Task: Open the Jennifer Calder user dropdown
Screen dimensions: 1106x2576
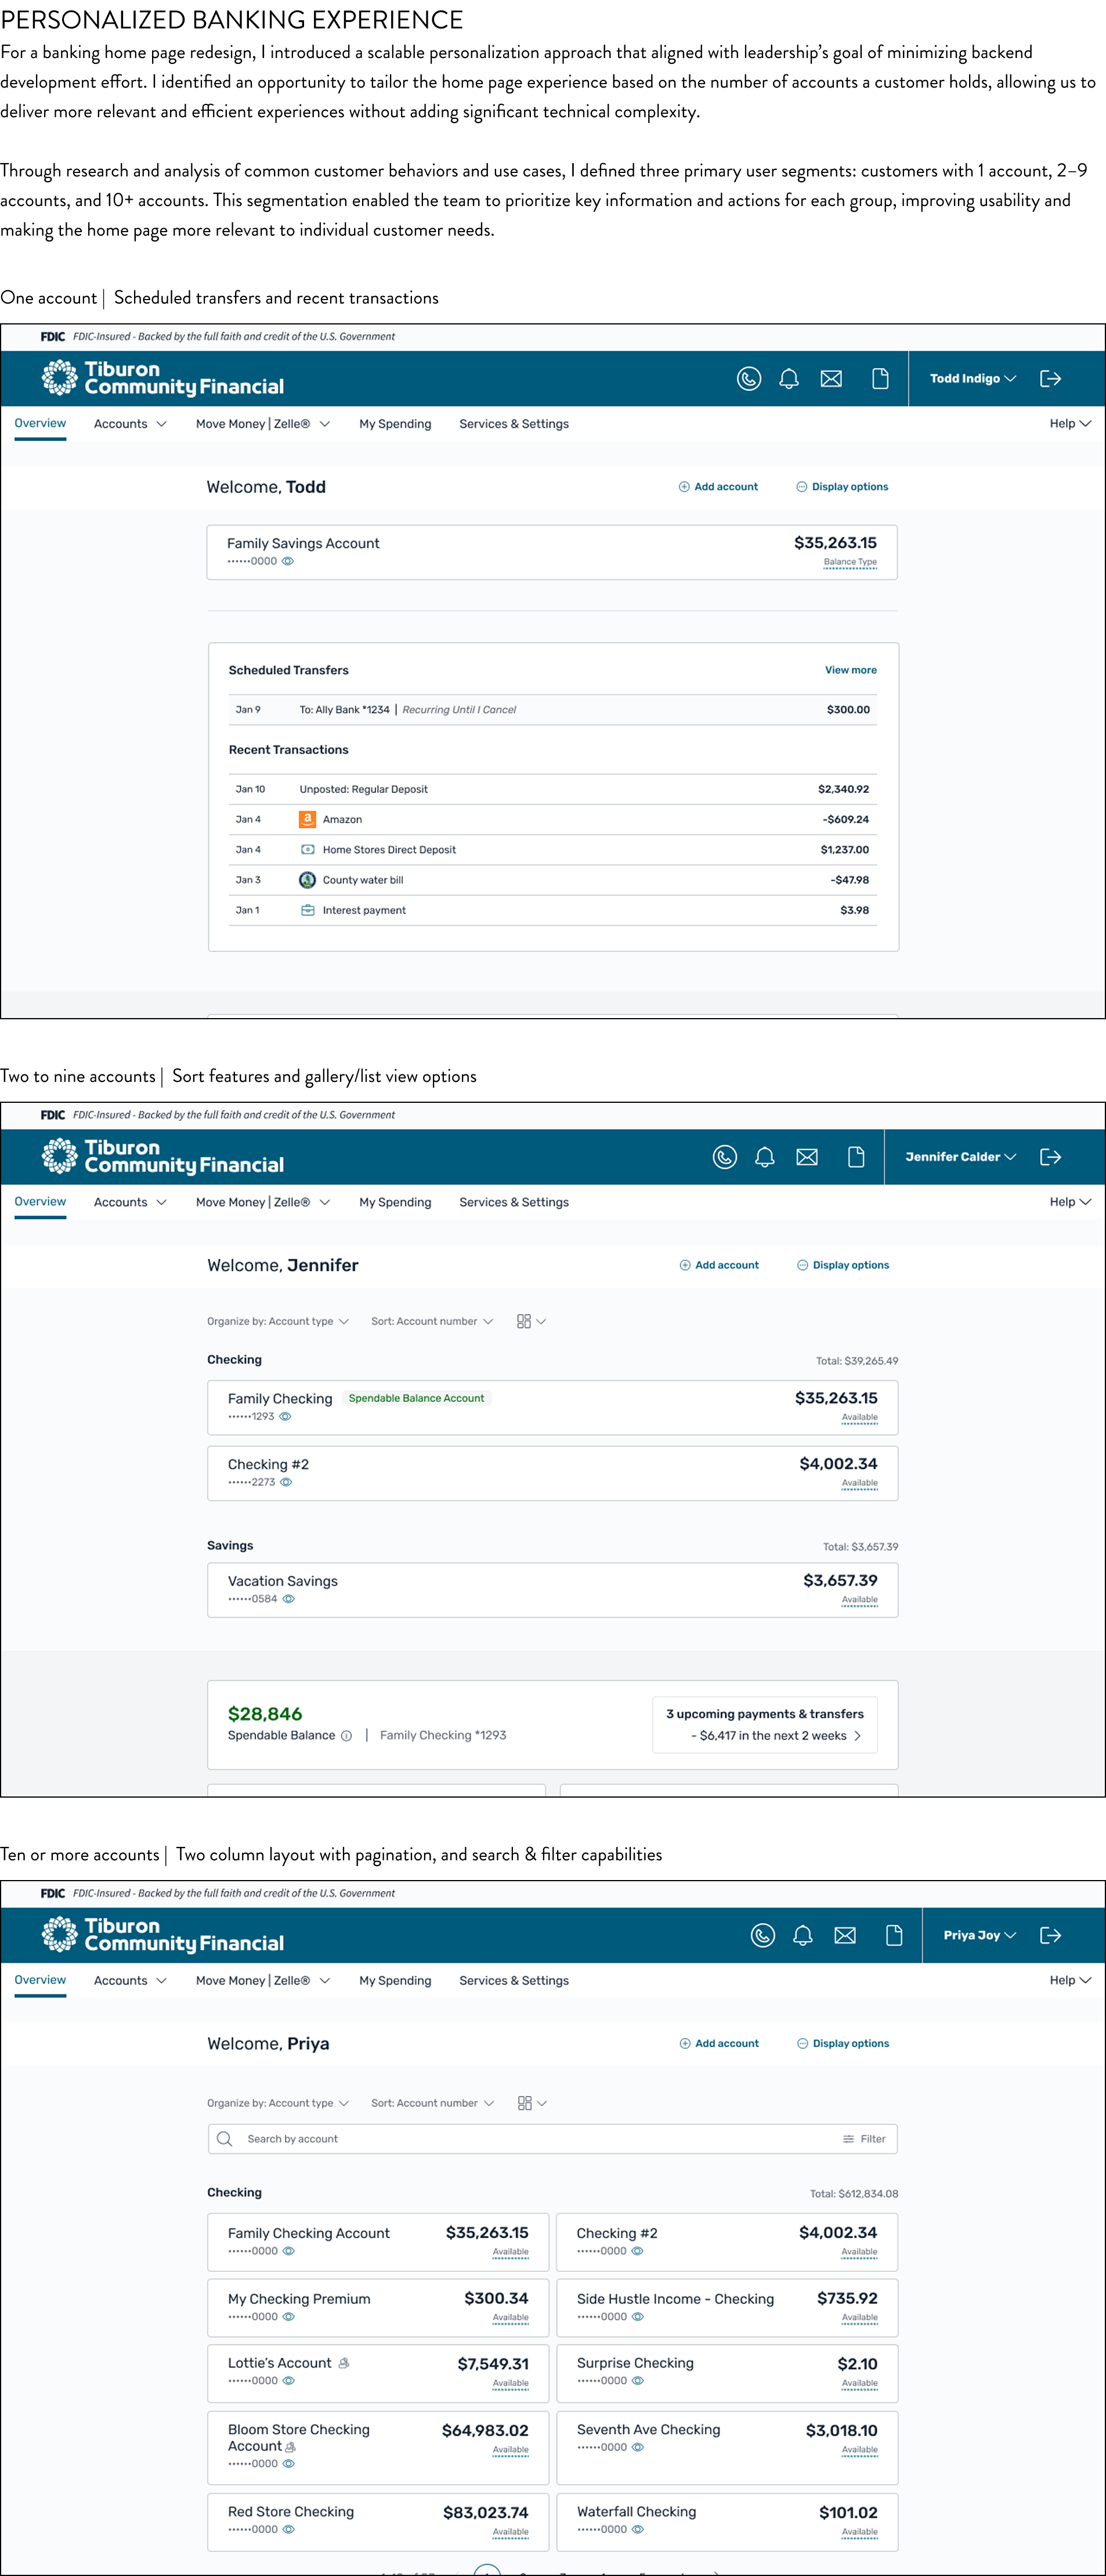Action: click(961, 1157)
